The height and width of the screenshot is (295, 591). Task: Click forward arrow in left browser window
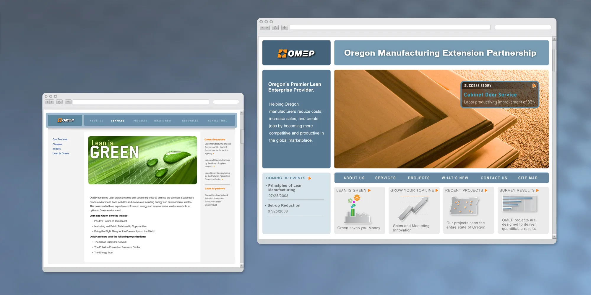(x=52, y=102)
